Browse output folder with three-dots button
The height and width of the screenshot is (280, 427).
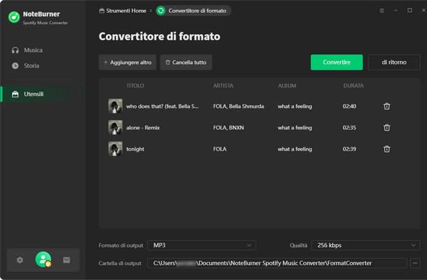pos(415,263)
